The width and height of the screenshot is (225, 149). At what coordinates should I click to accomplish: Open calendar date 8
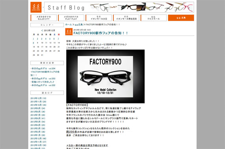point(34,43)
